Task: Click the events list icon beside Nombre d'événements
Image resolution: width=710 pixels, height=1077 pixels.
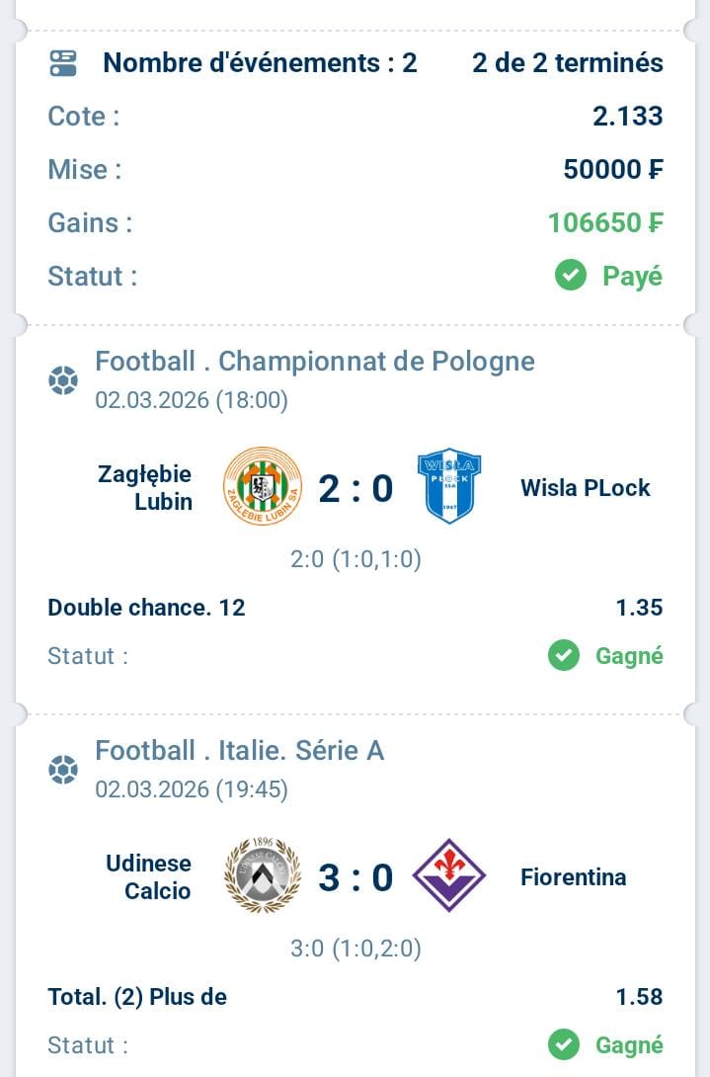Action: [63, 63]
